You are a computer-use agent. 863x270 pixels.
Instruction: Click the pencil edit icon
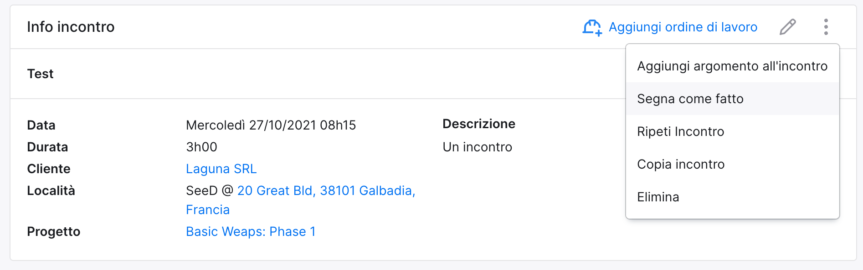788,27
